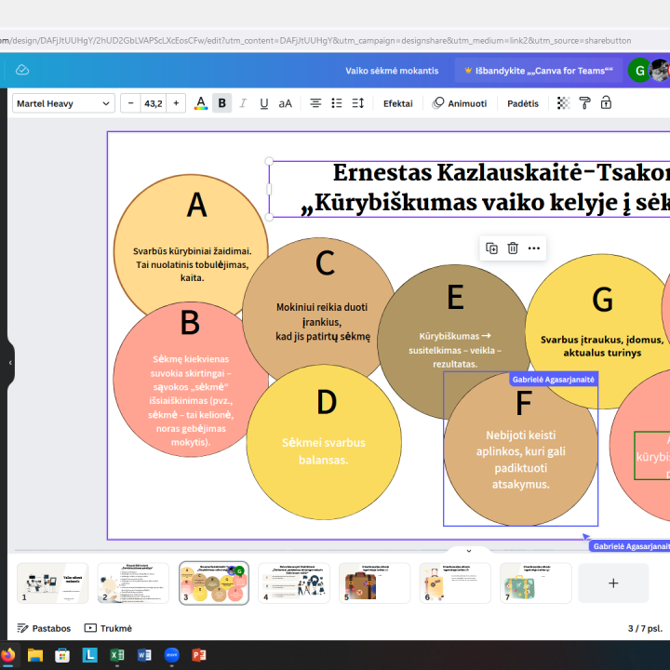Select page 6 thumbnail

tap(455, 583)
